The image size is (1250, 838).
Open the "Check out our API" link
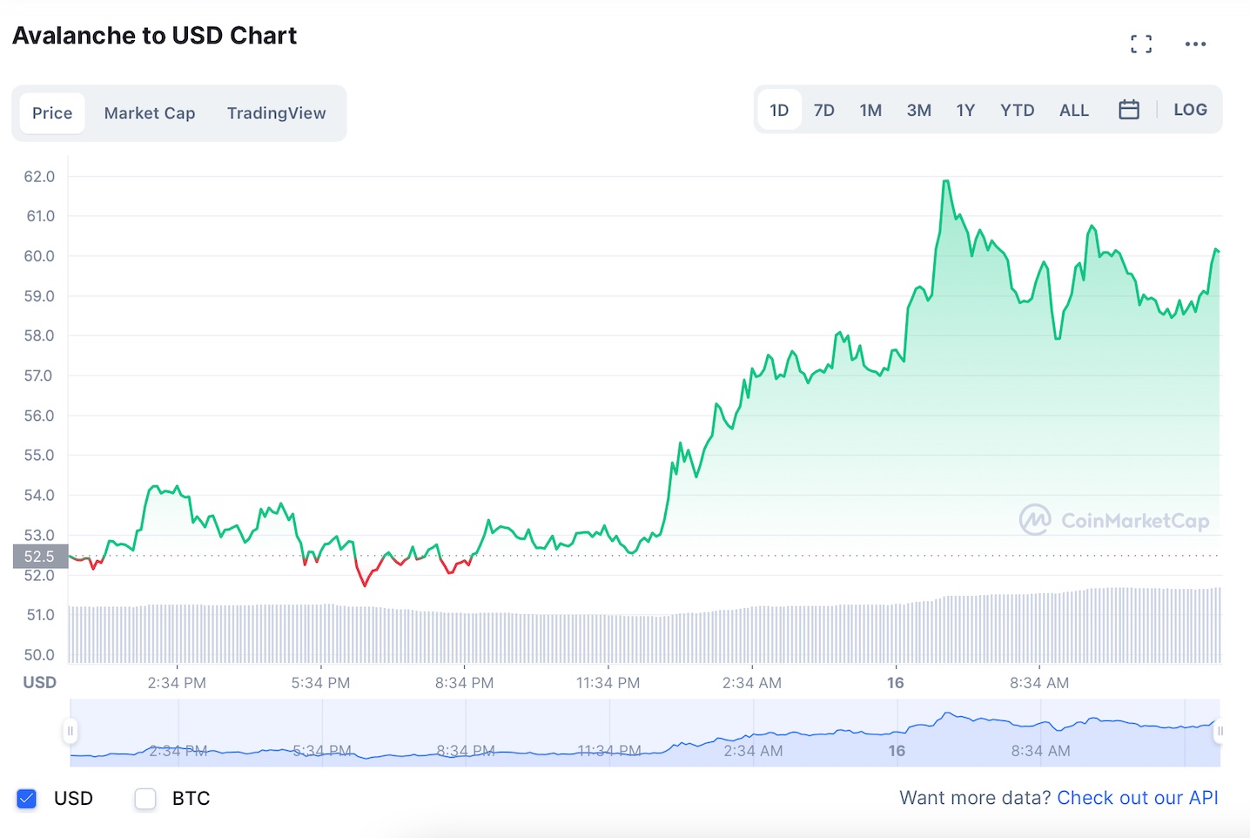(1137, 798)
